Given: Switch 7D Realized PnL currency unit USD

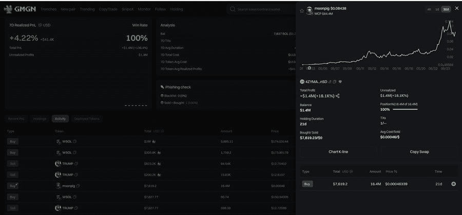Looking at the screenshot, I should click(x=45, y=25).
